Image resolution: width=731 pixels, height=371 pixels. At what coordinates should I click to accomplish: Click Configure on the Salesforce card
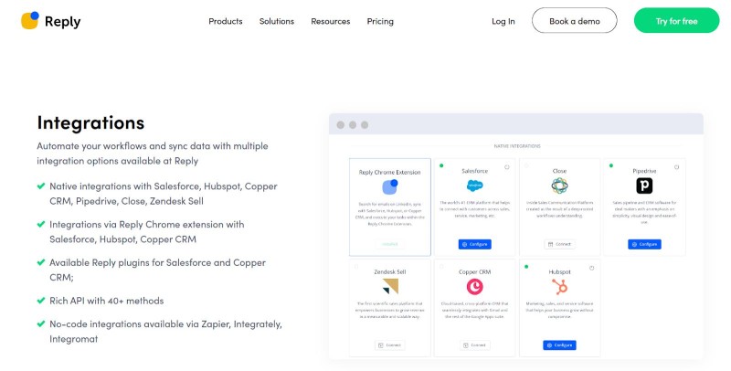474,244
